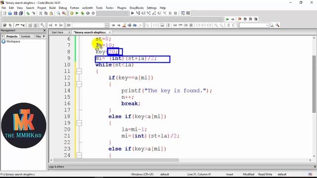Open the Debugging windows icon
Image resolution: width=317 pixels, height=178 pixels.
(x=183, y=13)
